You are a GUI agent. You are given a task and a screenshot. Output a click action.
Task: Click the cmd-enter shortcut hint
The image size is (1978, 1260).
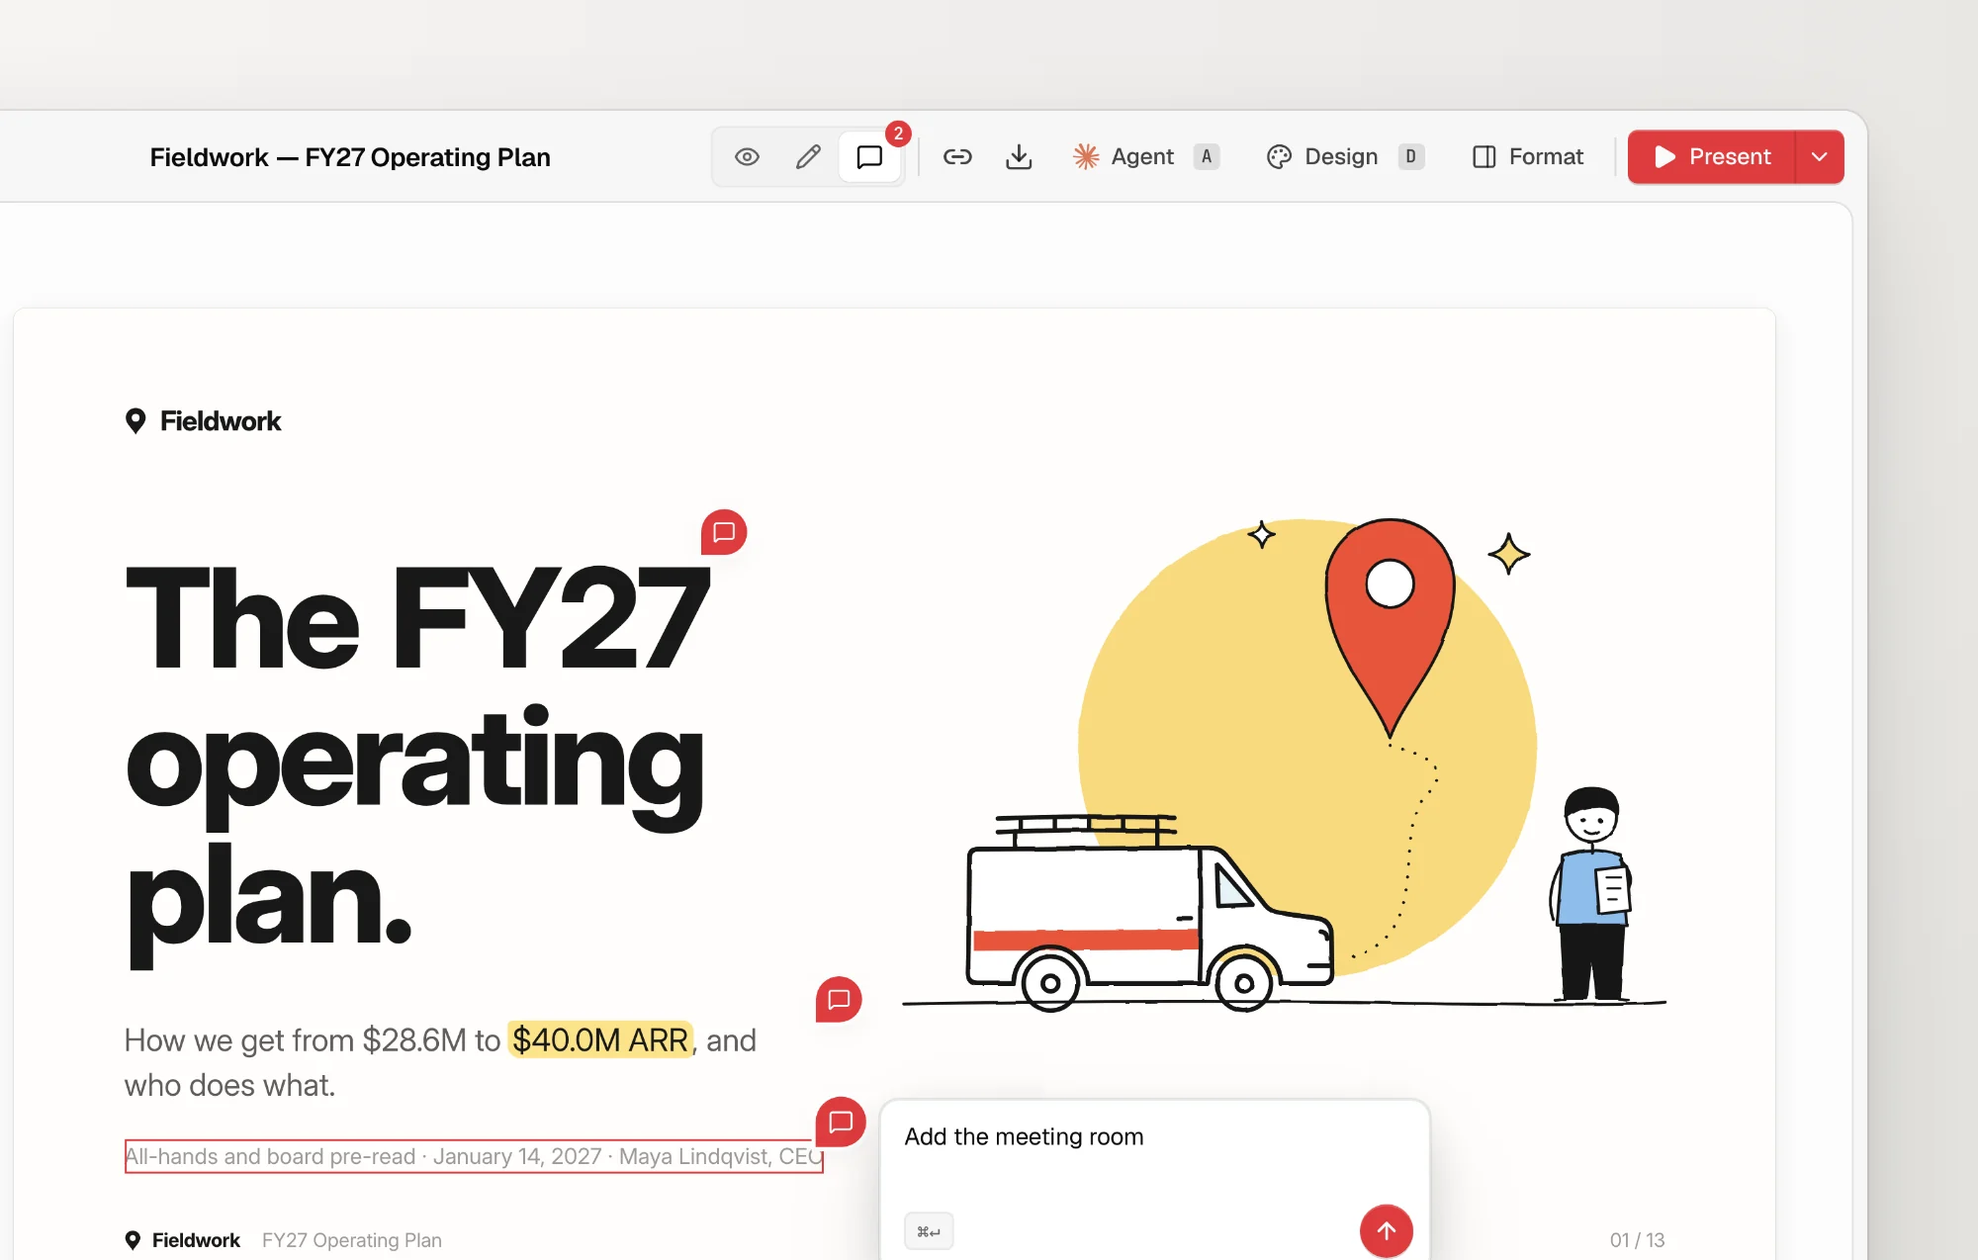coord(929,1231)
